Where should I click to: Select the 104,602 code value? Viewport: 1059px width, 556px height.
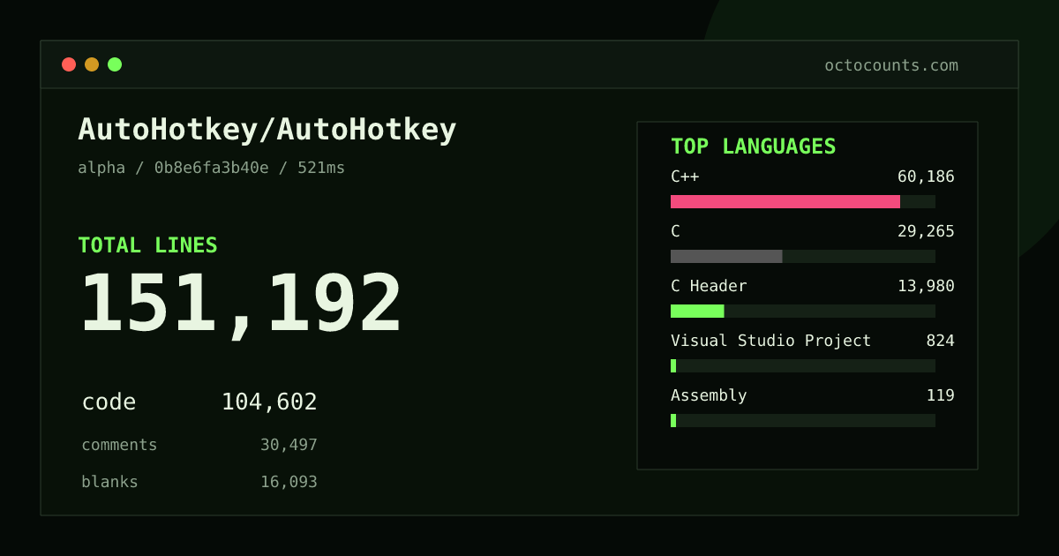pyautogui.click(x=269, y=402)
